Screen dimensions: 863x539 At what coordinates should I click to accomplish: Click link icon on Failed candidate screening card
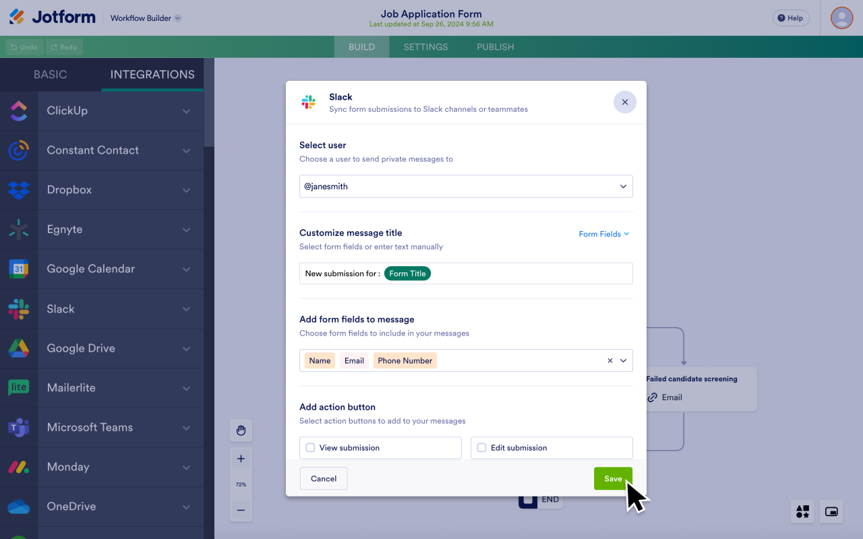[652, 398]
